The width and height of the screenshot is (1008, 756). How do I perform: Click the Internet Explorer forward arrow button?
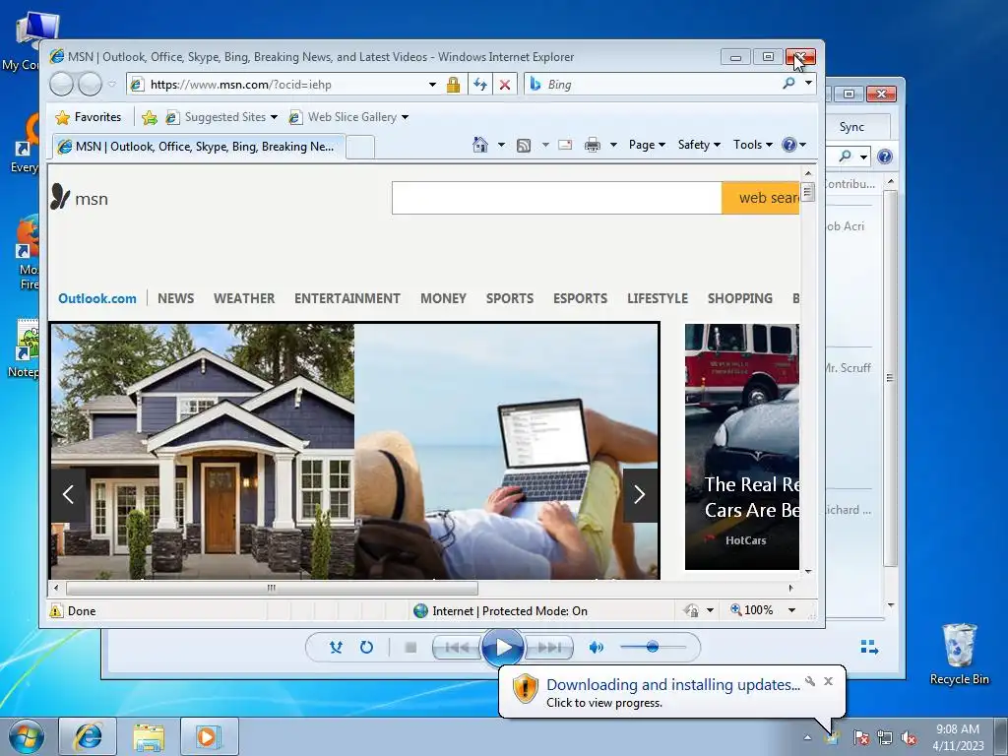pos(90,85)
